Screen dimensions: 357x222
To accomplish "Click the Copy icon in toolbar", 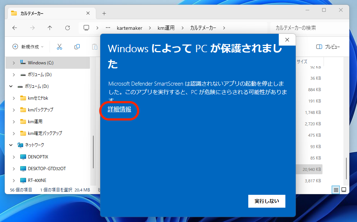I will point(77,47).
